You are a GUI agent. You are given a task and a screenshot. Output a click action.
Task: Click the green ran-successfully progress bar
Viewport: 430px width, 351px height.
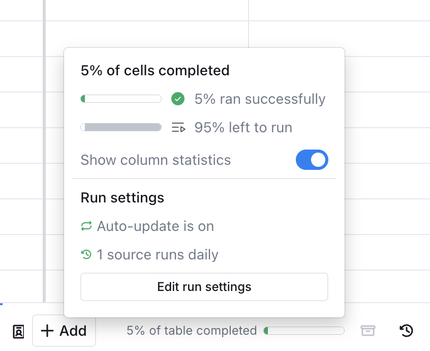coord(121,99)
